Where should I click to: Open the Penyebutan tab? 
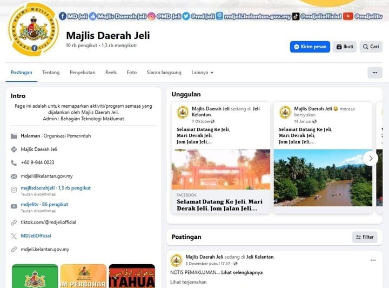click(x=82, y=73)
